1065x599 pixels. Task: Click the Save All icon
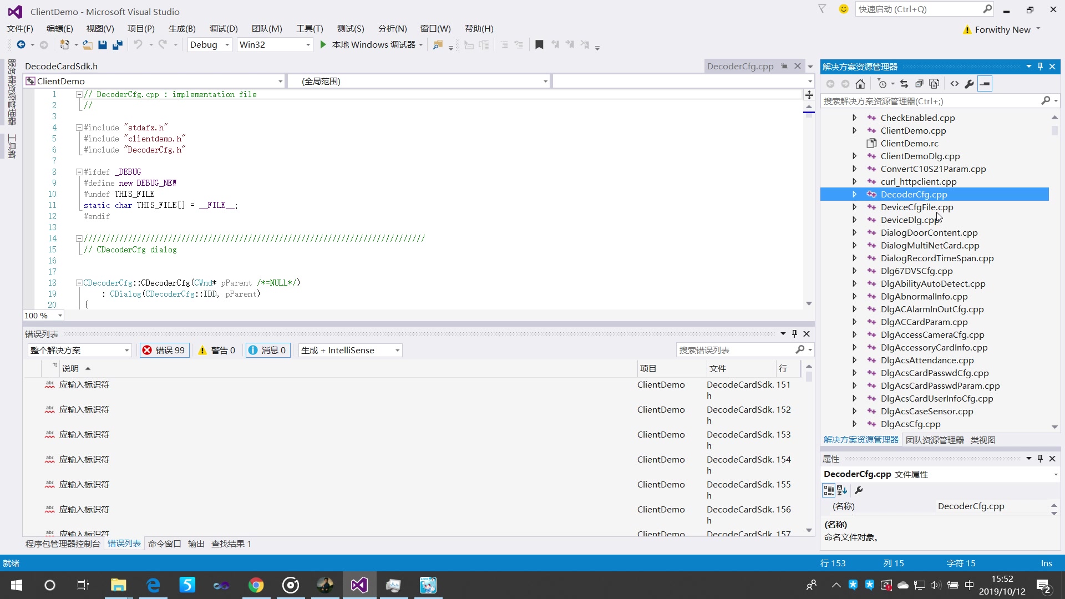pos(118,45)
